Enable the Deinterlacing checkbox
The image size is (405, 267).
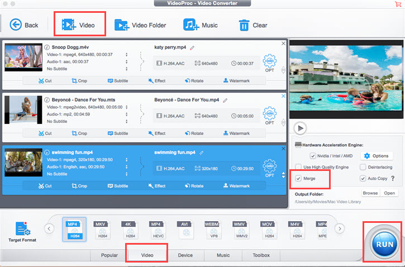click(x=363, y=167)
